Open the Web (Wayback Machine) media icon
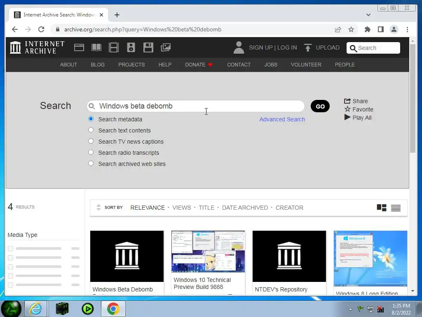Screen dimensions: 422x317 [x=79, y=47]
